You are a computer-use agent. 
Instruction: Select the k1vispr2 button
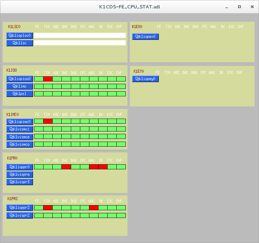click(x=20, y=215)
